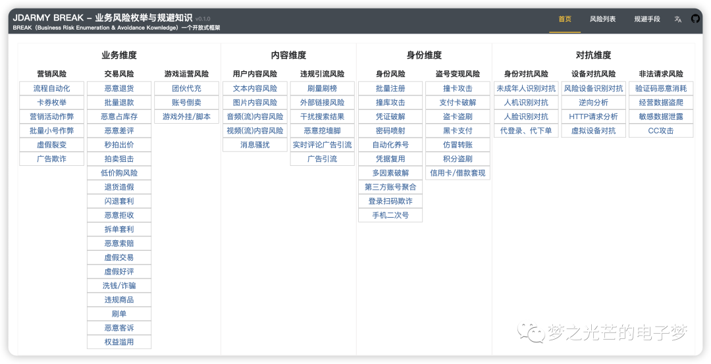Screen dimensions: 711x364
Task: Open the 游戏外挂/脚本 entry
Action: (186, 117)
